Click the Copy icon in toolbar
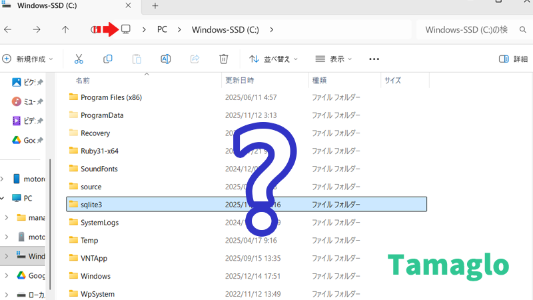533x300 pixels. [108, 59]
